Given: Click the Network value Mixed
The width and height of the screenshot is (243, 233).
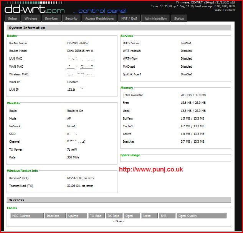Looking at the screenshot, I should tap(71, 126).
